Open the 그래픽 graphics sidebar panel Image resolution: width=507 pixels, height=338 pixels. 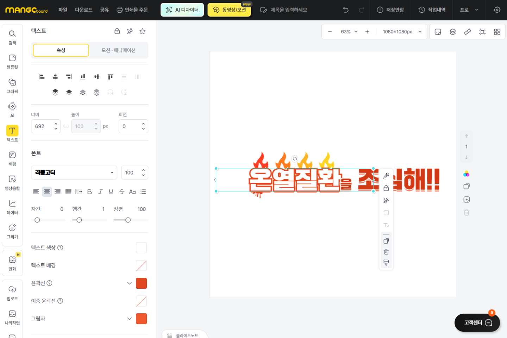pyautogui.click(x=12, y=86)
